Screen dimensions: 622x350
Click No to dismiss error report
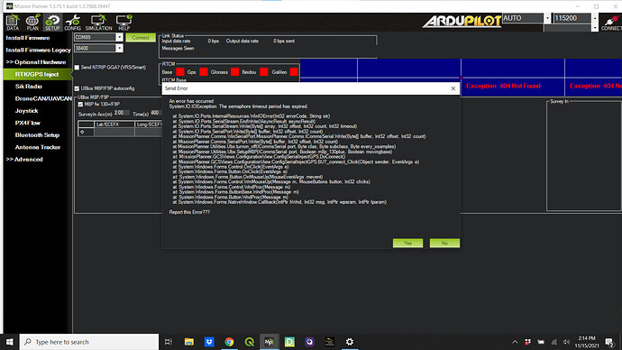pos(444,243)
